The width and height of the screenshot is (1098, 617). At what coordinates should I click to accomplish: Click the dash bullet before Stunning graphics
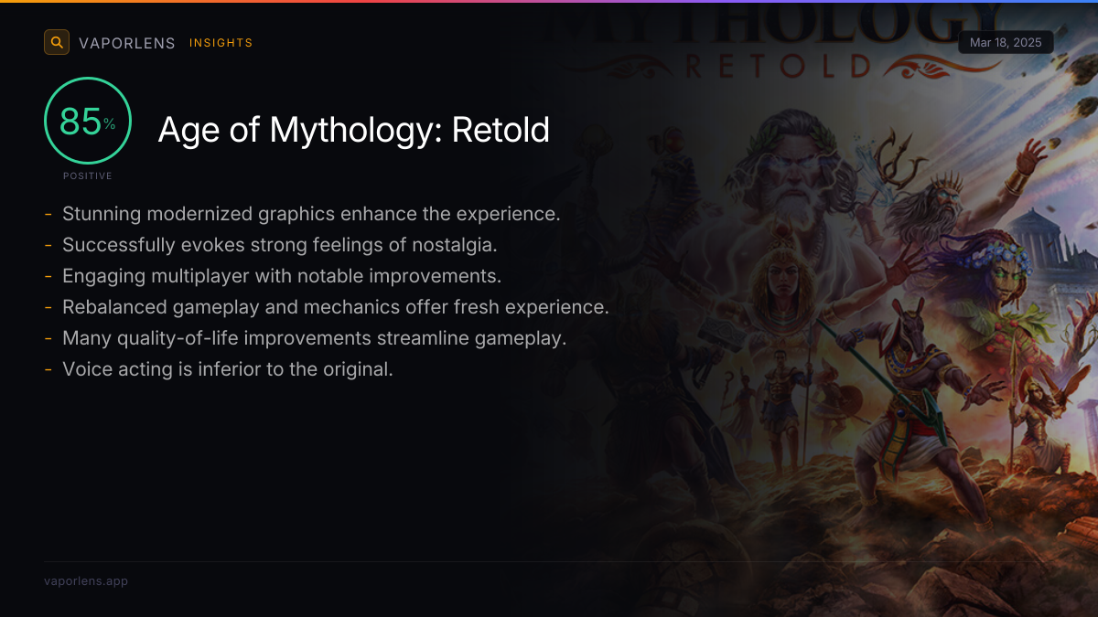(x=48, y=215)
